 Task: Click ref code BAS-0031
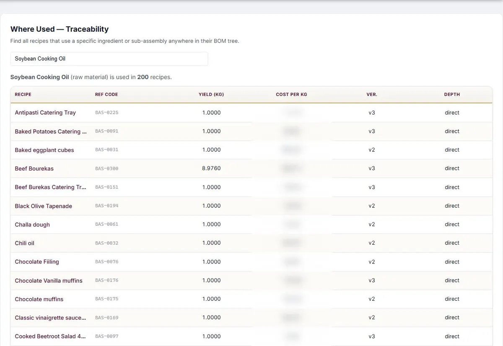pos(107,150)
